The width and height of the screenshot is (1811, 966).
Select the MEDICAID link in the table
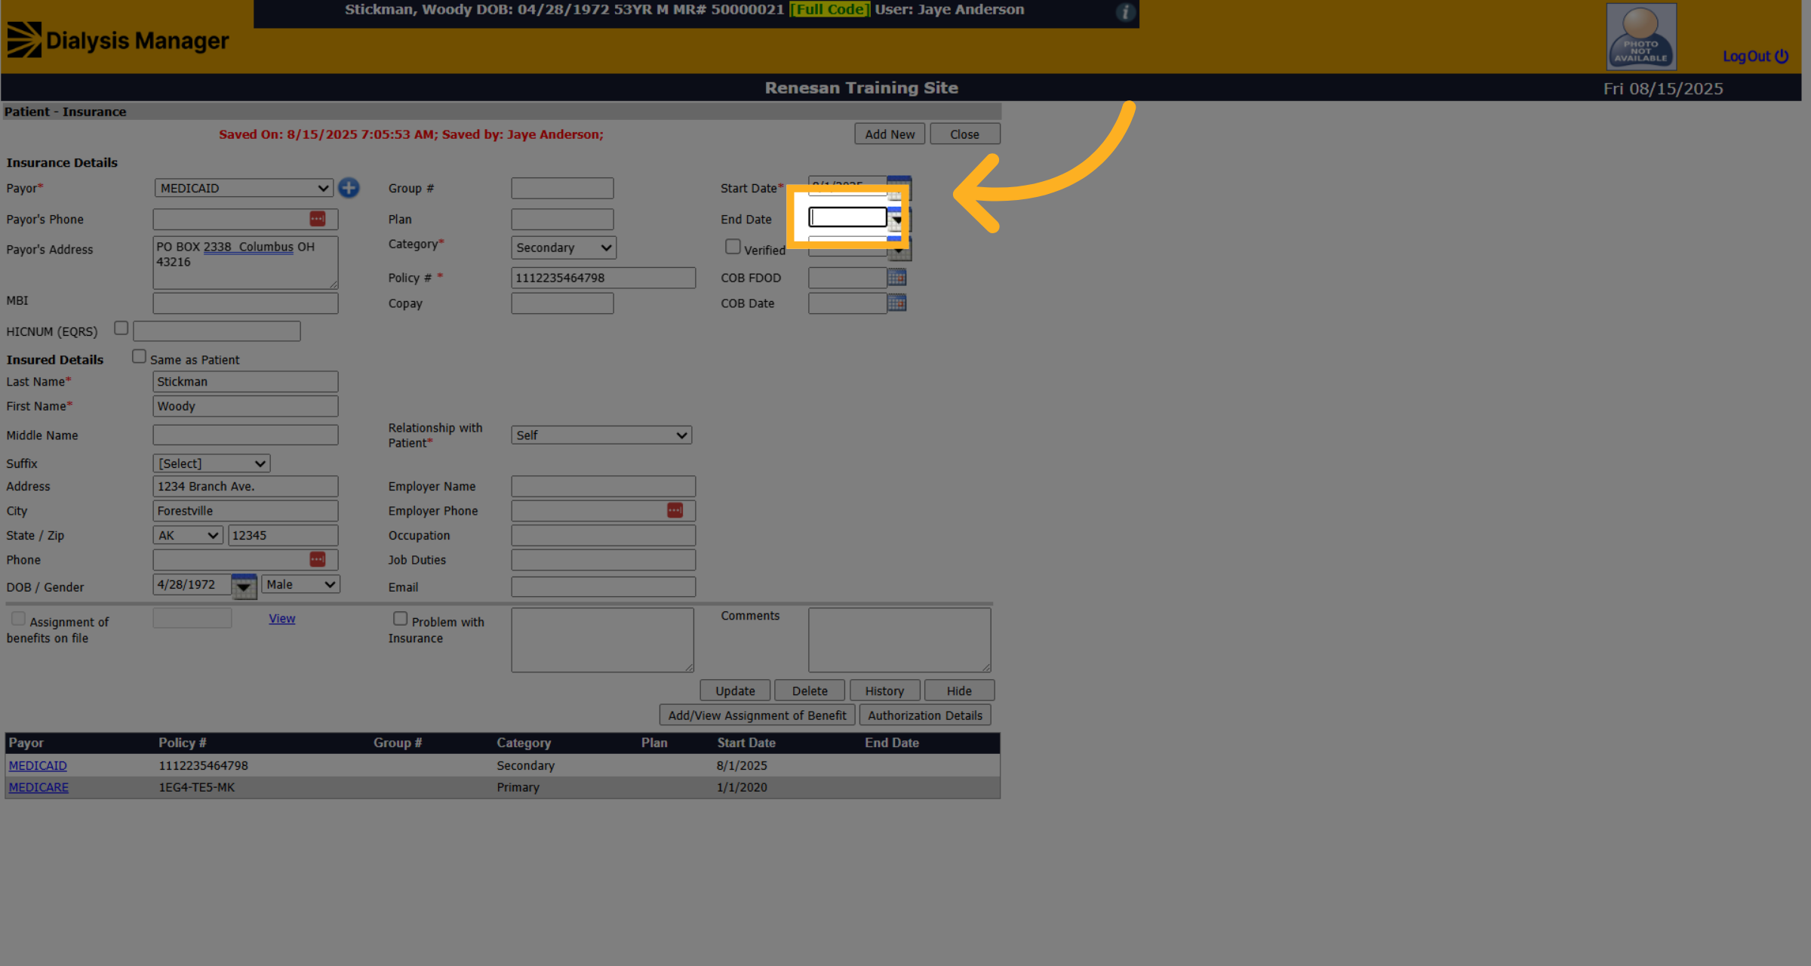coord(38,765)
